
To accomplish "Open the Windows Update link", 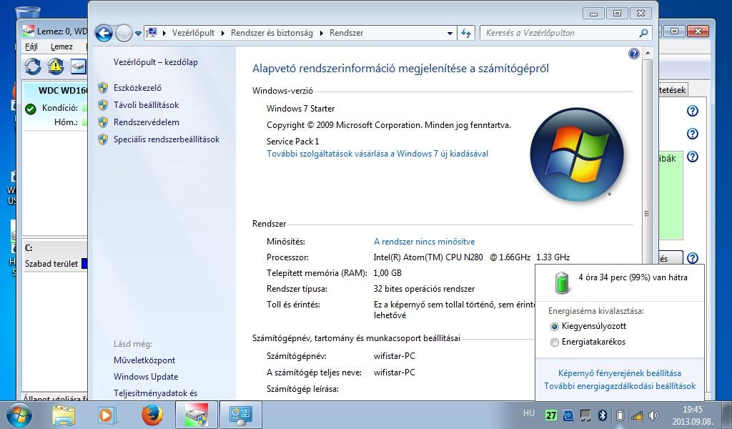I will tap(146, 377).
